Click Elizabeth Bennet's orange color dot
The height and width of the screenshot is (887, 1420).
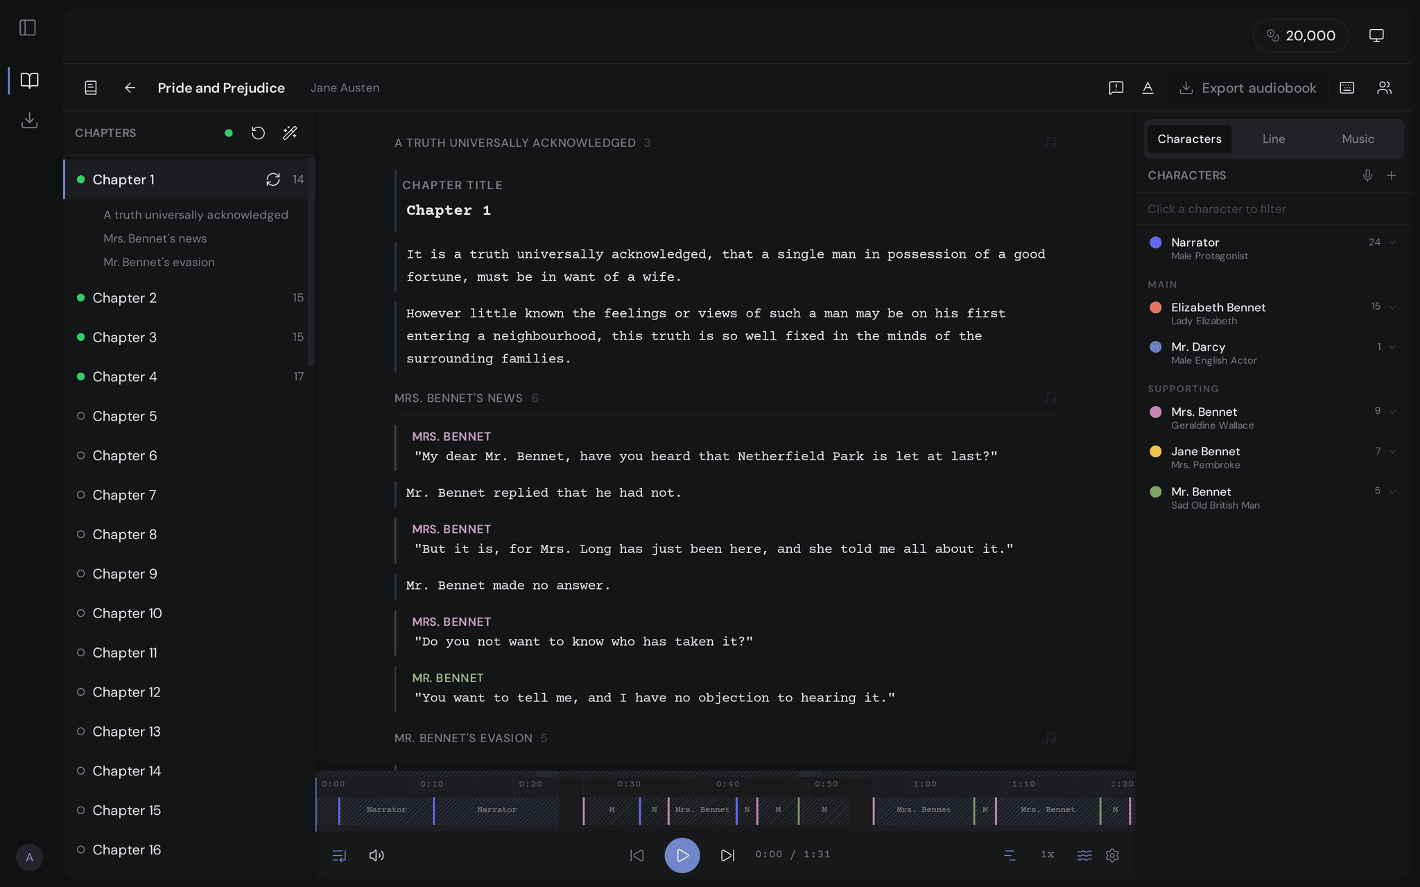tap(1155, 307)
